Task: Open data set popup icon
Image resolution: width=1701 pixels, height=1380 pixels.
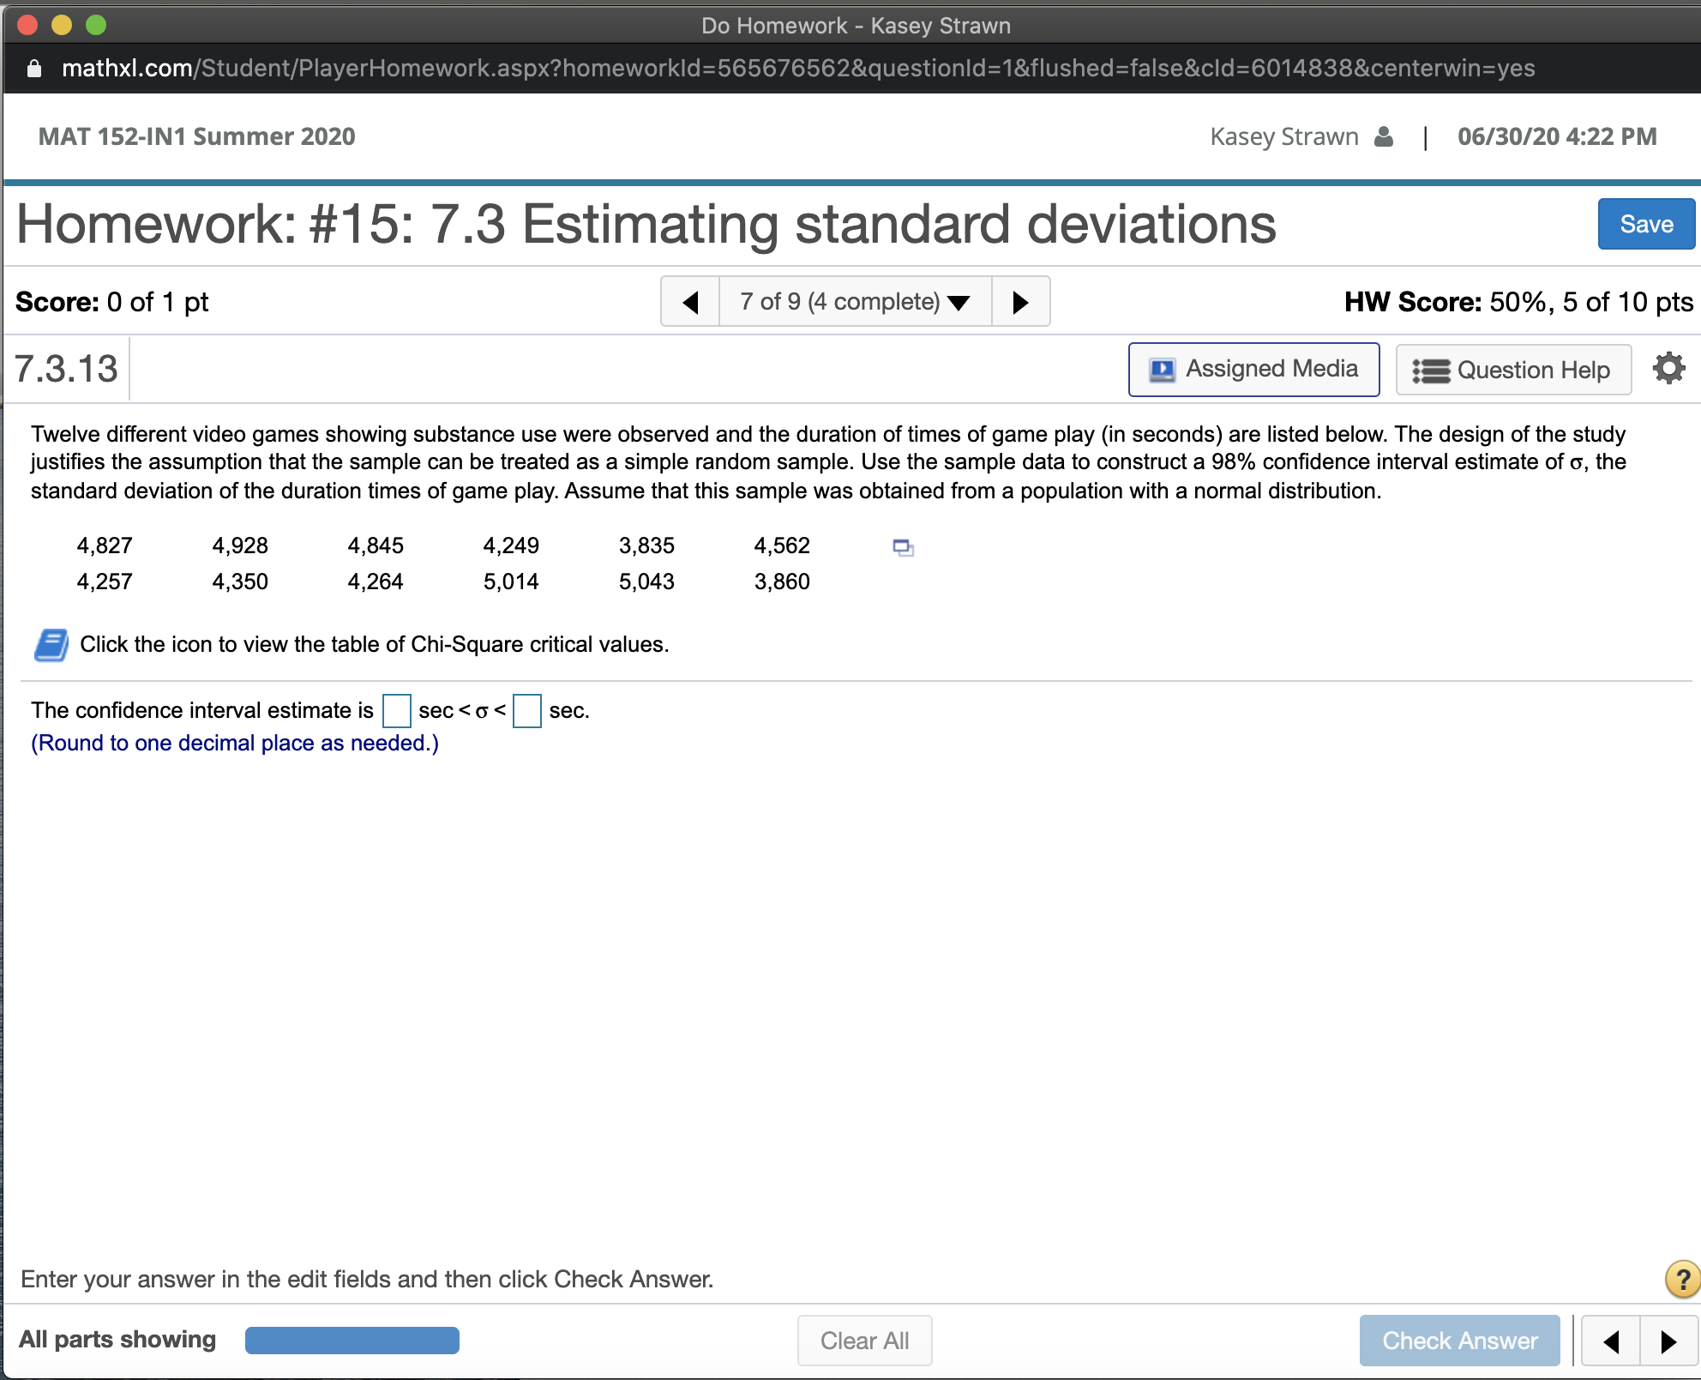Action: coord(903,547)
